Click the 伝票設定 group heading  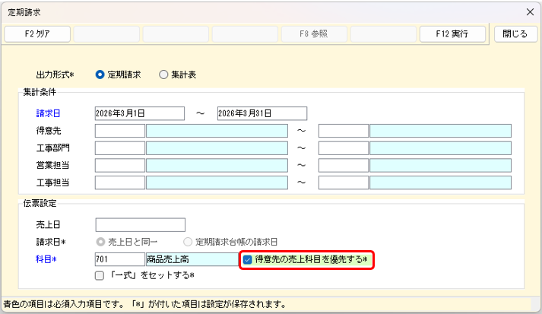click(x=40, y=203)
